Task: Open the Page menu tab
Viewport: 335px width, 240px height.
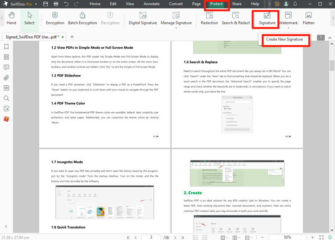Action: [x=196, y=4]
